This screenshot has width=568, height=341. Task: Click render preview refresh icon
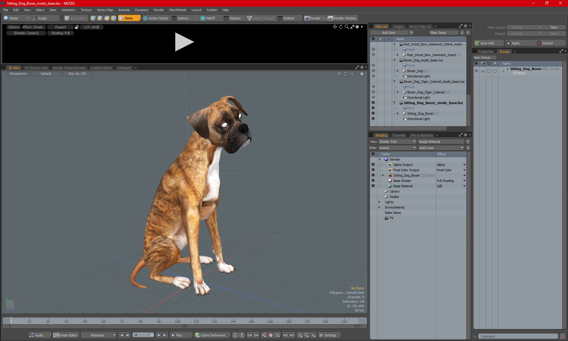click(341, 27)
